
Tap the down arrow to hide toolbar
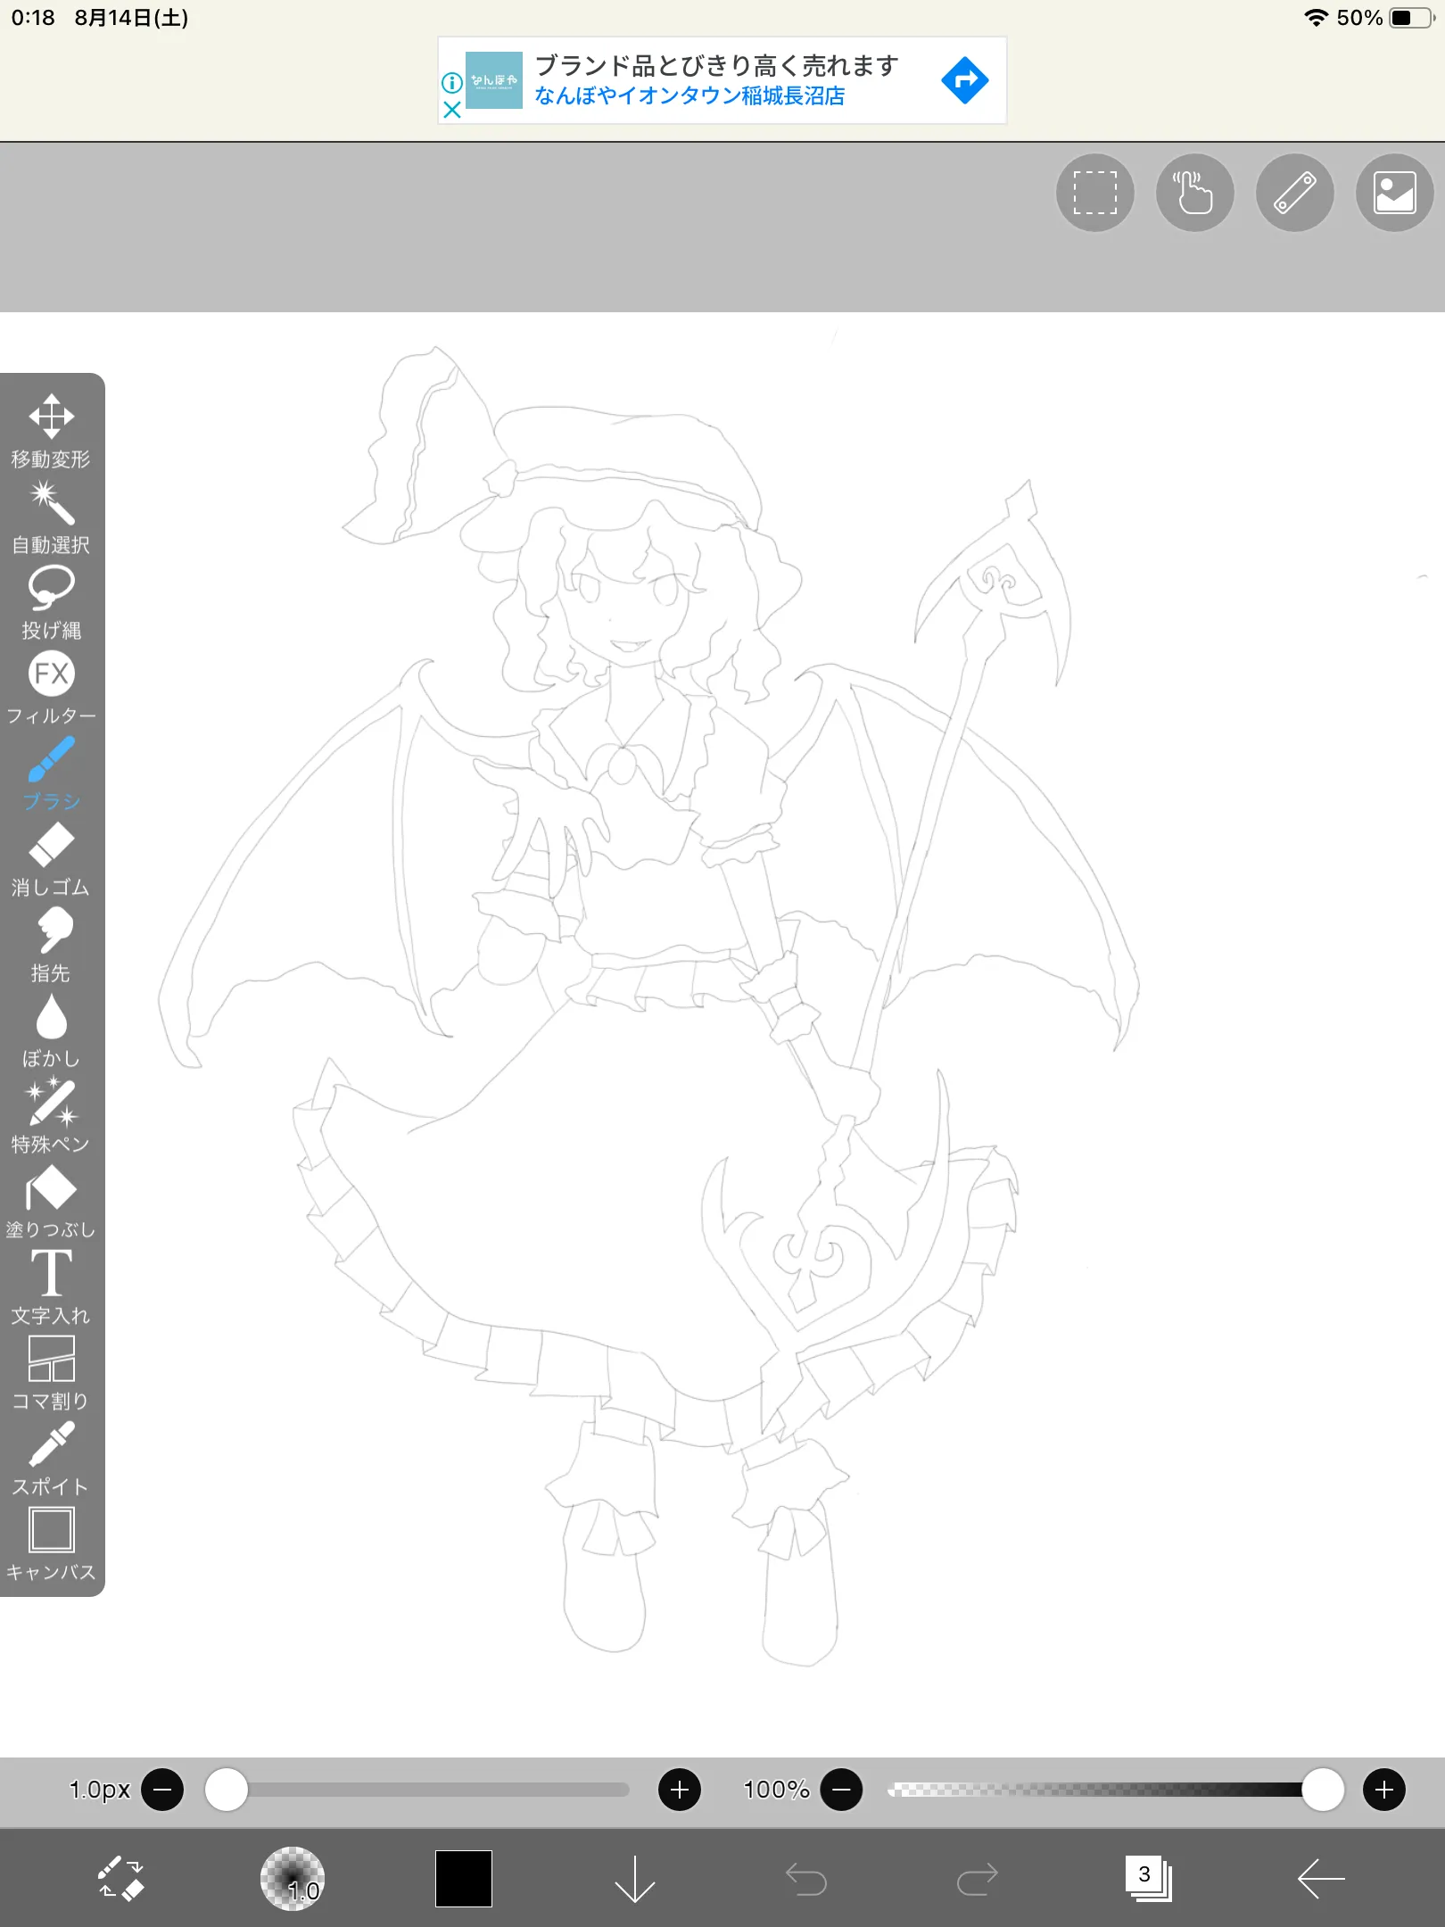(x=635, y=1879)
